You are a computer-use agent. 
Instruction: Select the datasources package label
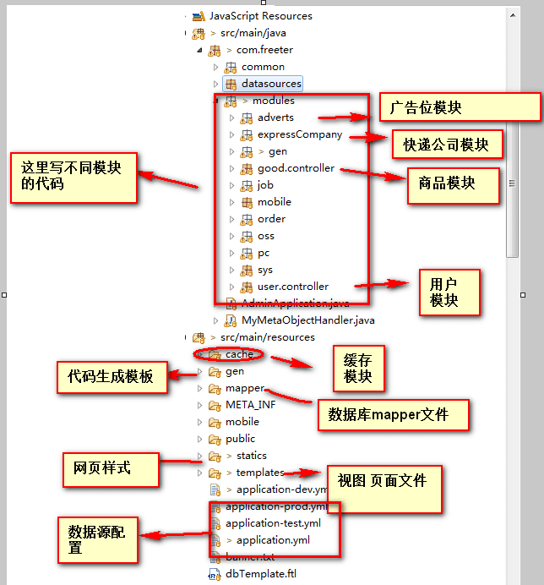click(271, 84)
